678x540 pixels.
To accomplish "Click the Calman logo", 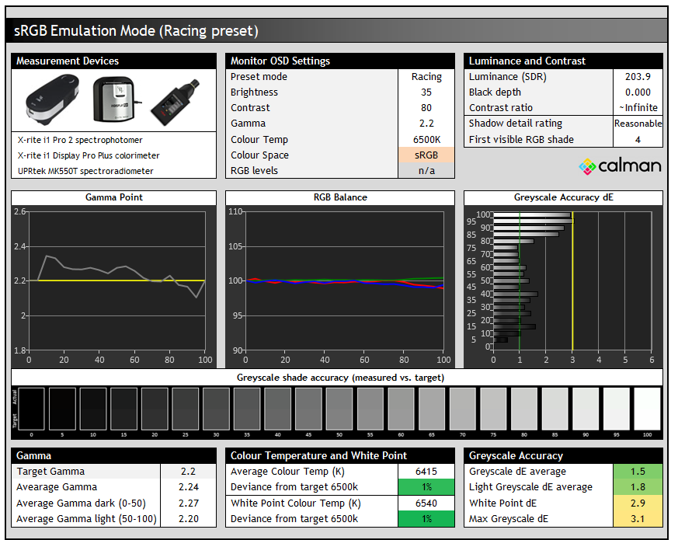I will coord(620,165).
